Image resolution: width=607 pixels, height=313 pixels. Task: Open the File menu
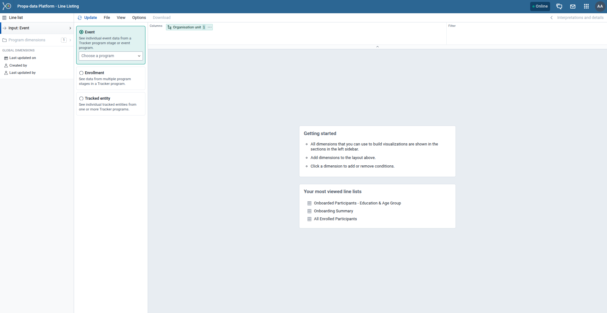pyautogui.click(x=107, y=18)
